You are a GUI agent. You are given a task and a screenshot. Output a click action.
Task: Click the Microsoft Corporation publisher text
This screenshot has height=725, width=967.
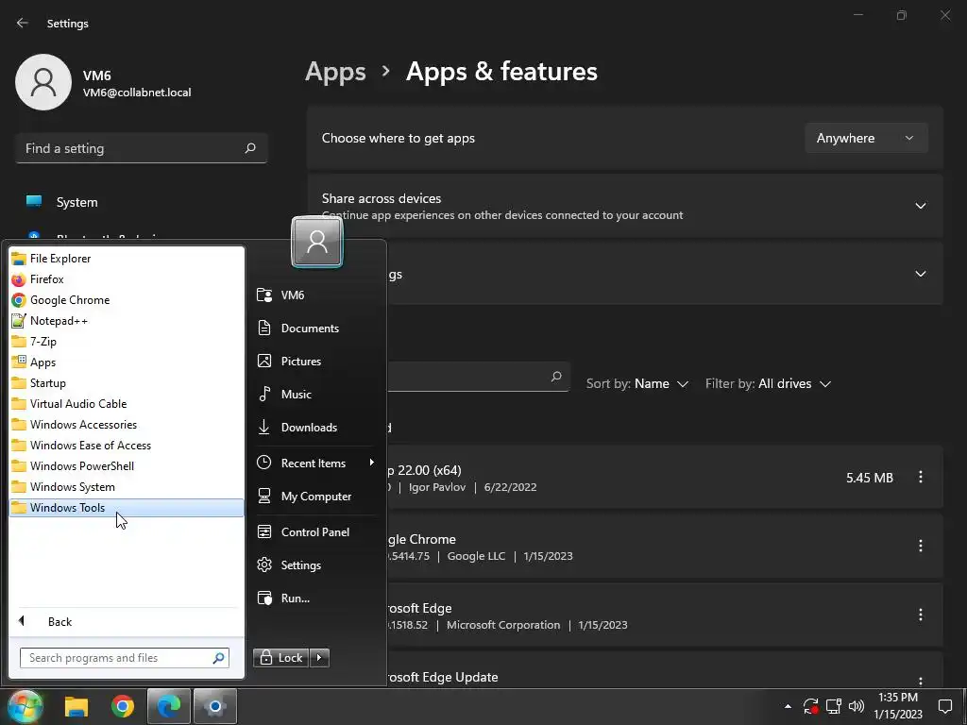pyautogui.click(x=503, y=625)
